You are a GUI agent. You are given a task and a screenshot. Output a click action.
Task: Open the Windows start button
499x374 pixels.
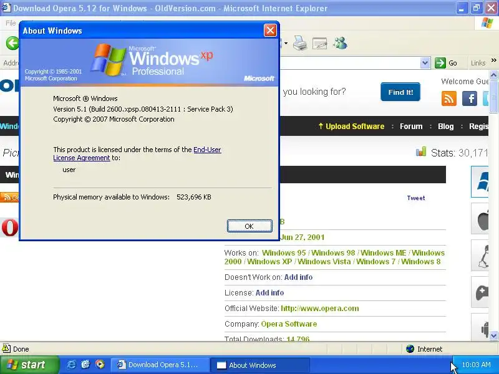point(29,365)
